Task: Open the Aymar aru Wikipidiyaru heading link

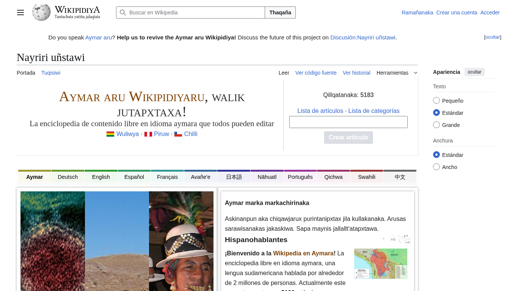Action: pyautogui.click(x=132, y=97)
